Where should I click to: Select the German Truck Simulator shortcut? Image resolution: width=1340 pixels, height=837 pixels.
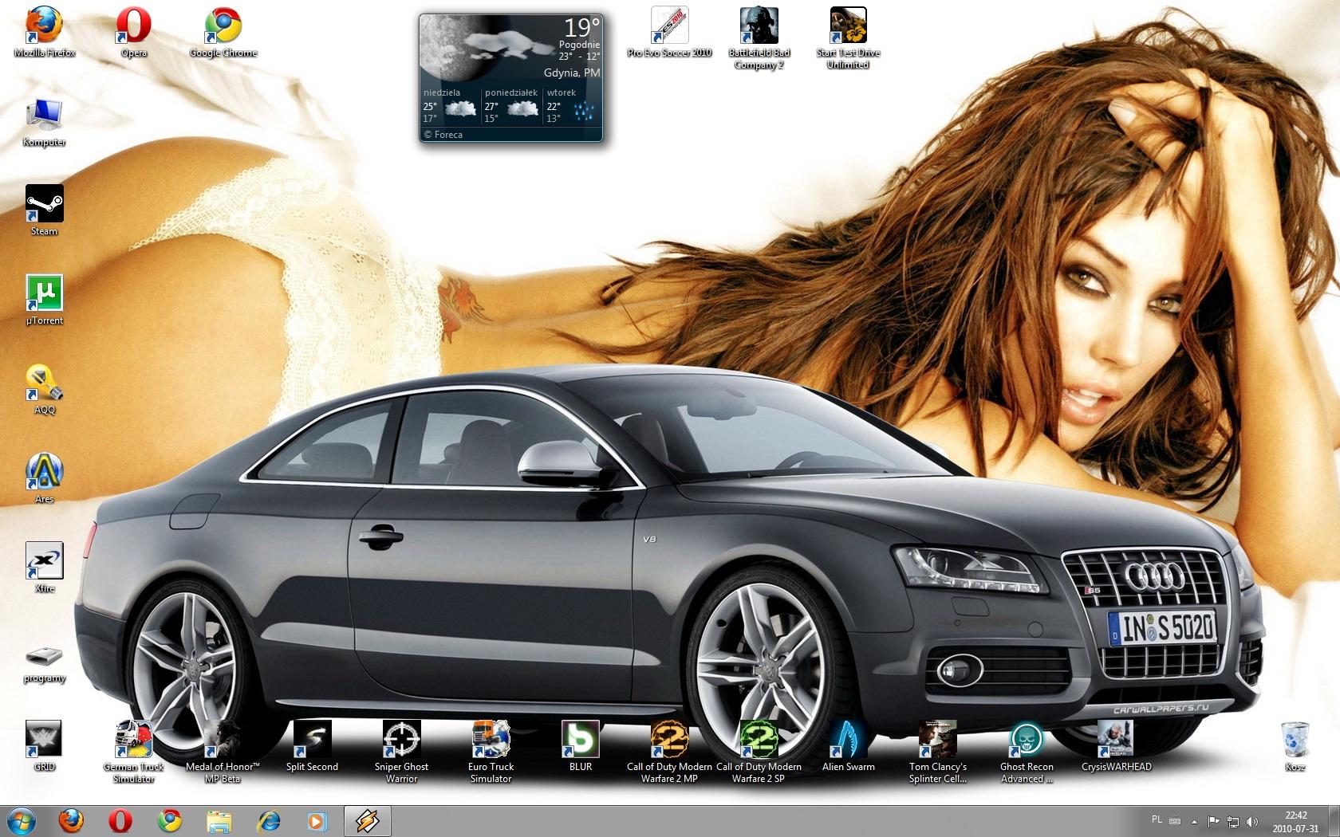click(x=134, y=753)
